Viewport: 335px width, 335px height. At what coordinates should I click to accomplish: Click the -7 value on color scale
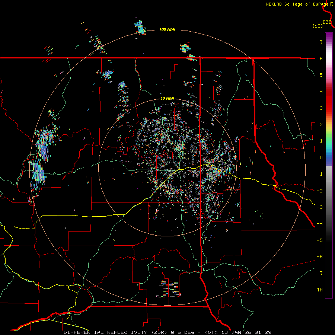click(320, 273)
